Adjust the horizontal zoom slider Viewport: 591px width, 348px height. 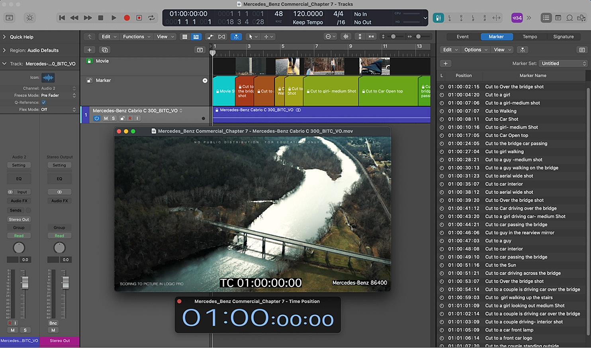[418, 37]
